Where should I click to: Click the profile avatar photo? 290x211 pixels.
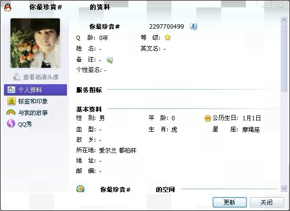click(35, 43)
